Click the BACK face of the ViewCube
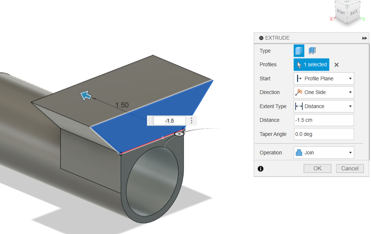This screenshot has width=371, height=234. (x=354, y=12)
